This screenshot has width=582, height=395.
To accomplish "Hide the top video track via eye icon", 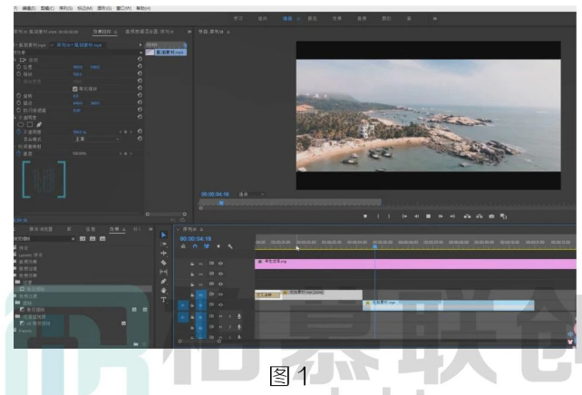I will [221, 264].
